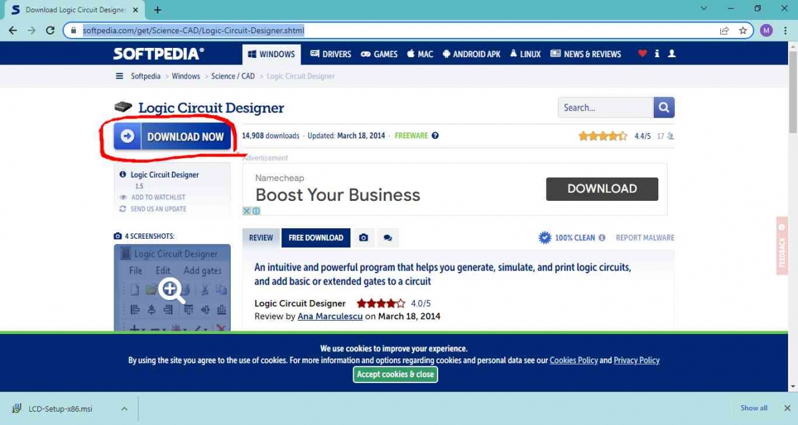Open the Mac section
Viewport: 798px width, 425px height.
click(420, 55)
